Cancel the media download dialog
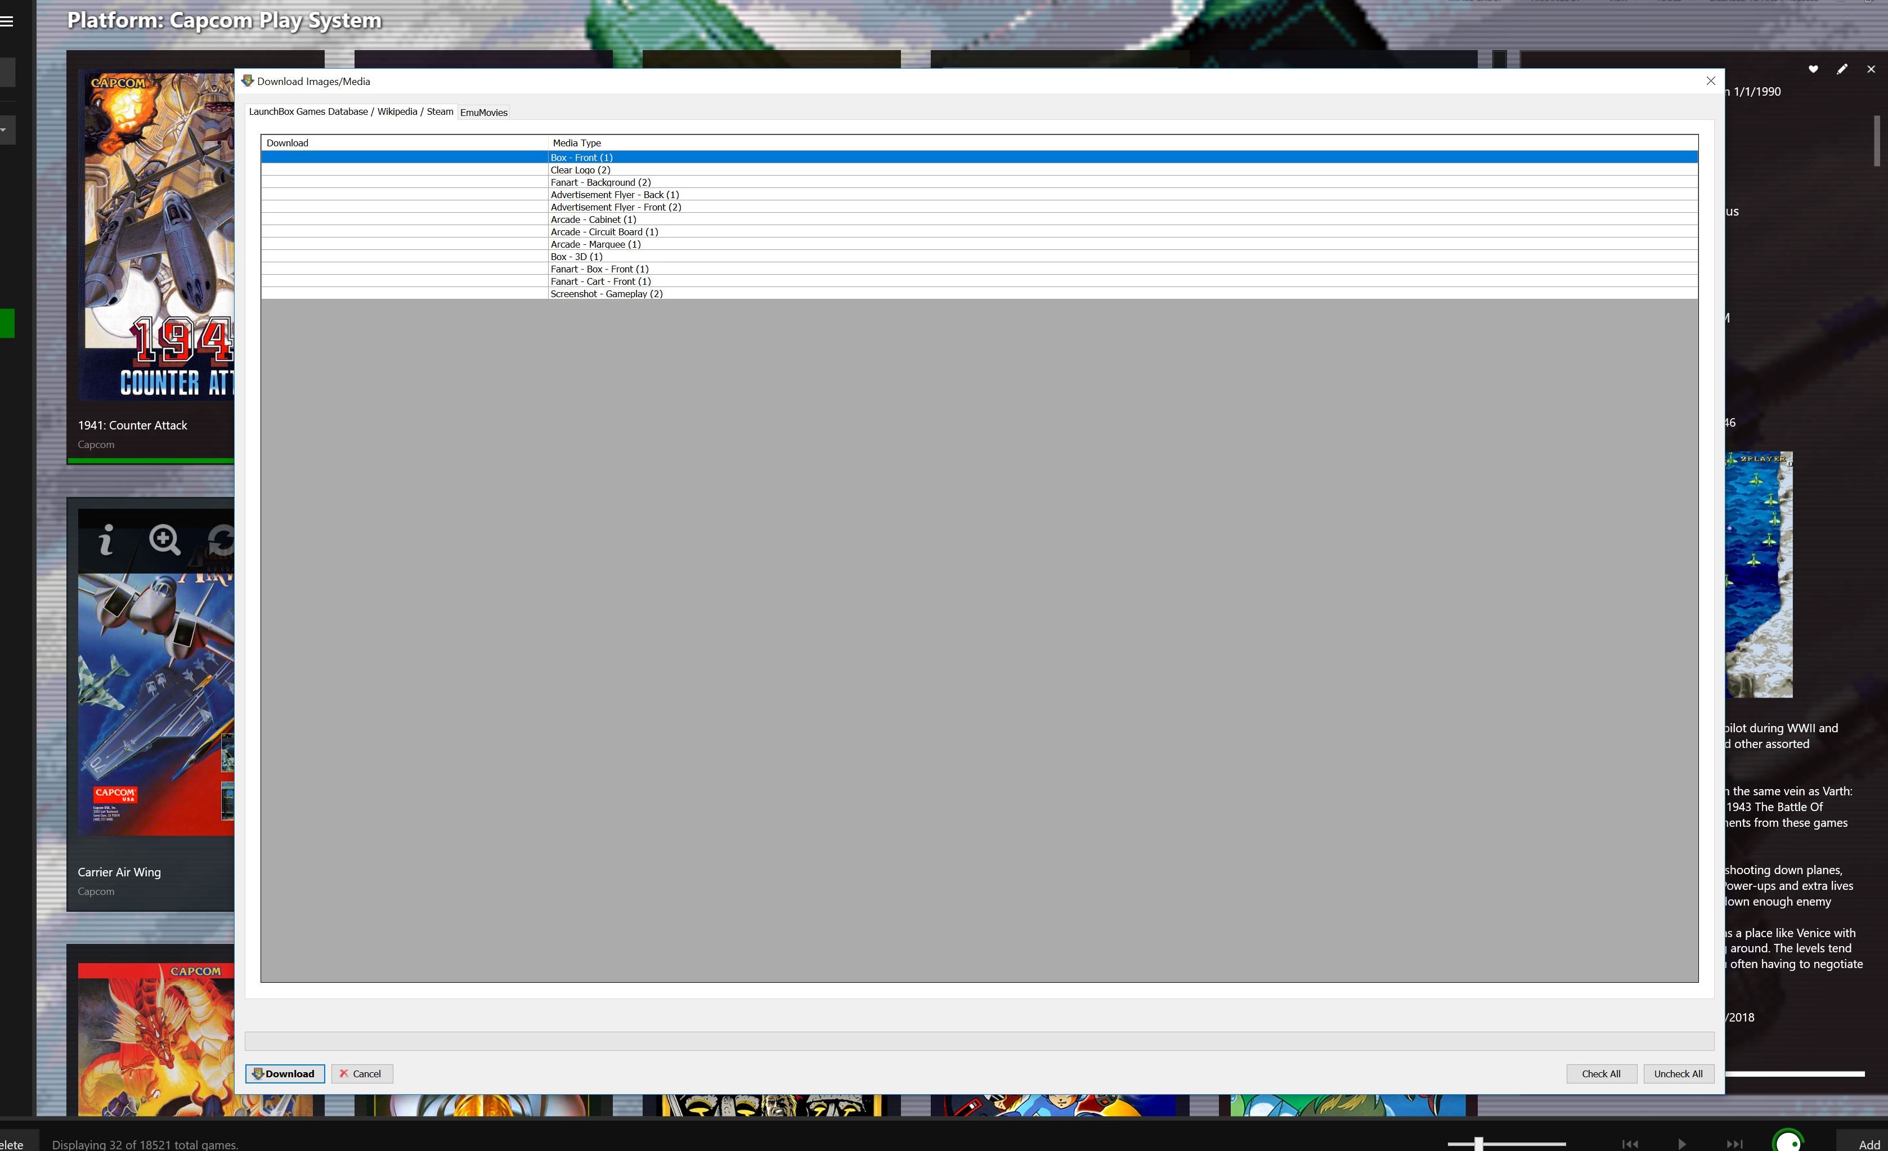This screenshot has height=1151, width=1888. click(x=362, y=1073)
